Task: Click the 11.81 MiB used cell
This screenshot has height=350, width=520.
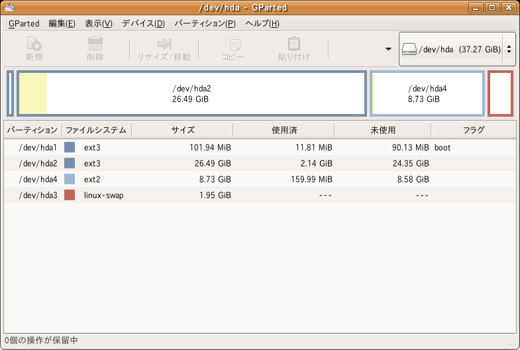Action: [314, 147]
